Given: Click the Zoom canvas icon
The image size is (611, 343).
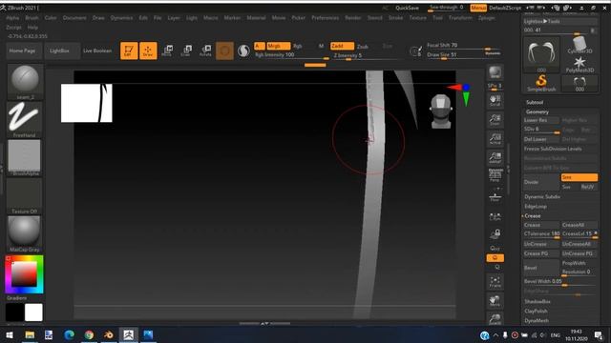Looking at the screenshot, I should click(x=495, y=120).
